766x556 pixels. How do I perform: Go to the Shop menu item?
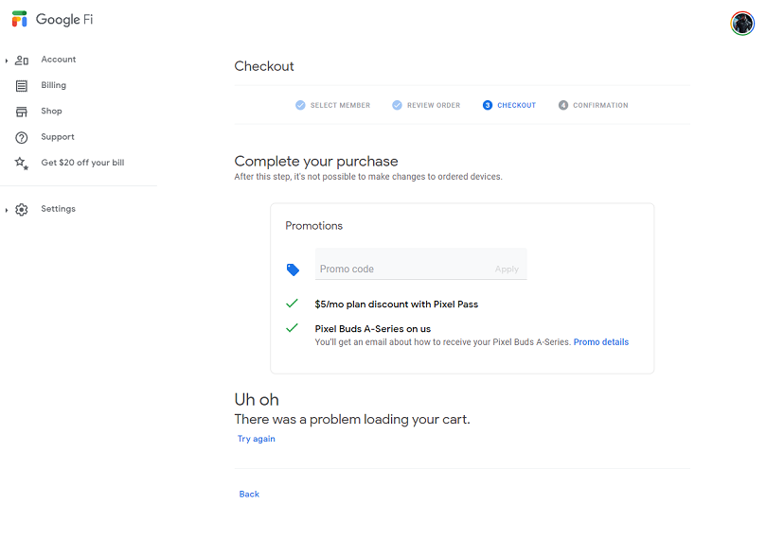51,111
